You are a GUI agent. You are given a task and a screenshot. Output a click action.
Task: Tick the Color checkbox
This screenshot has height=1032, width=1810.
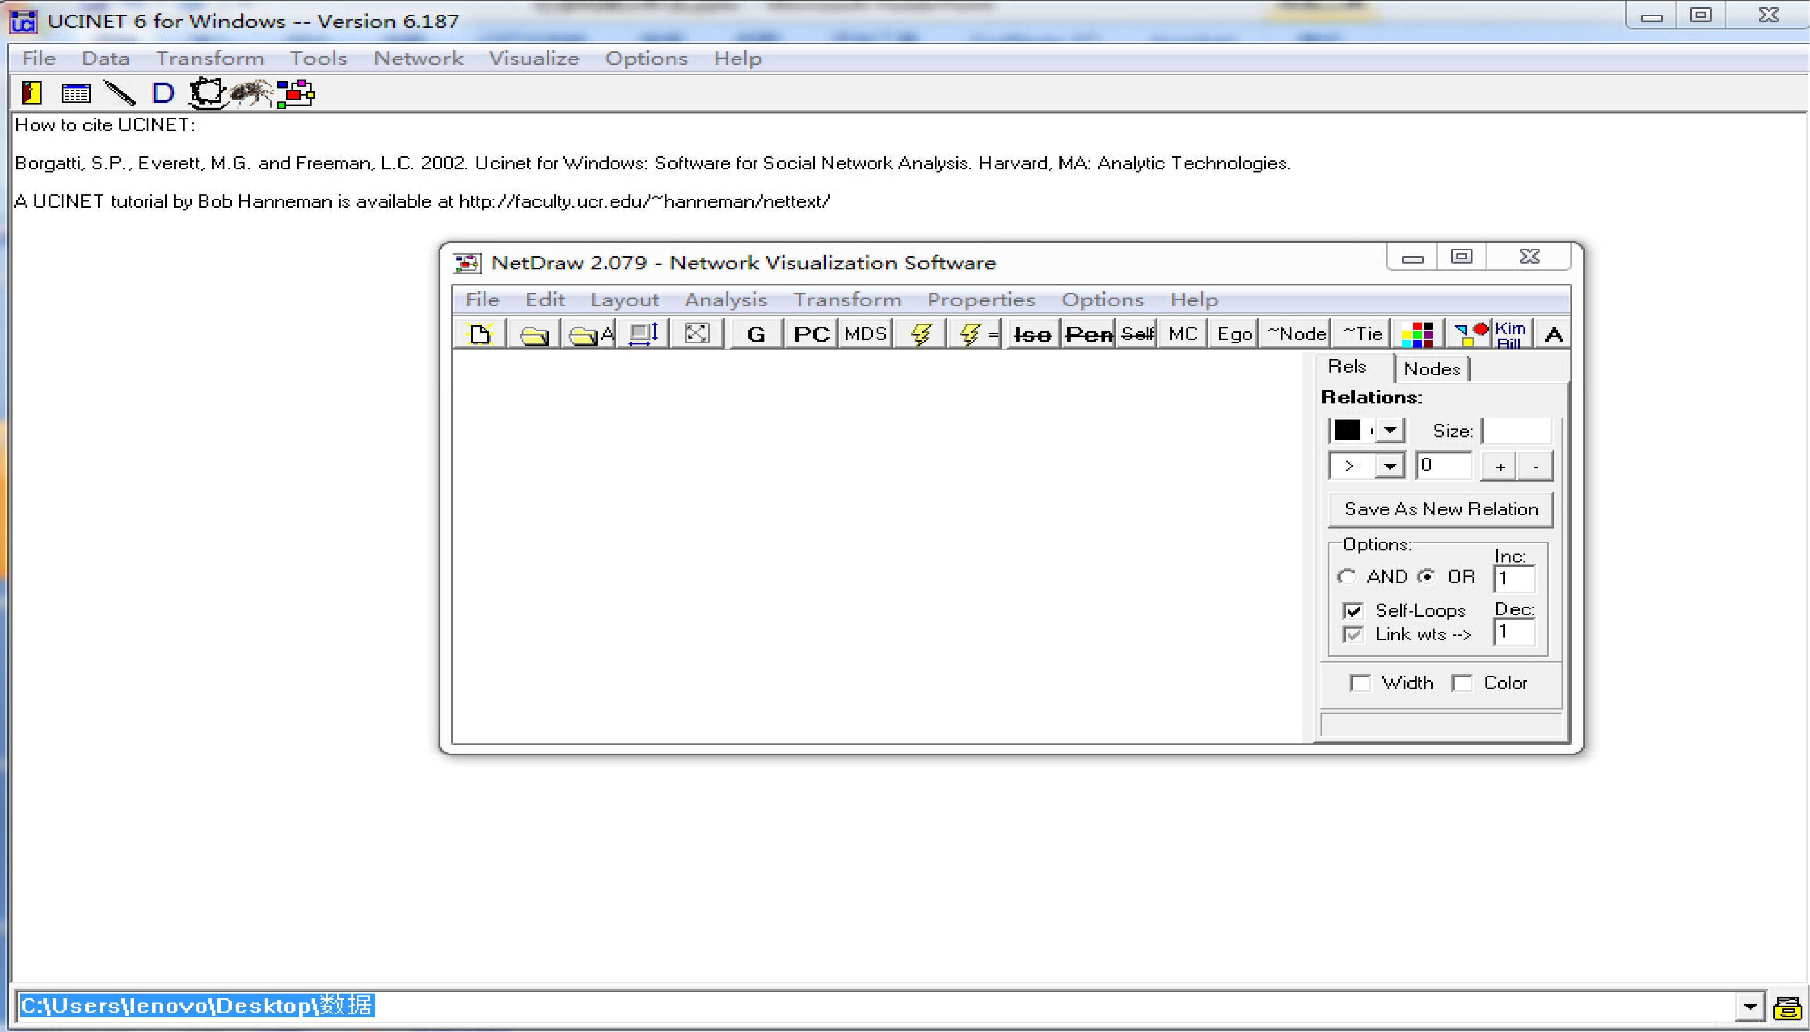(1461, 683)
